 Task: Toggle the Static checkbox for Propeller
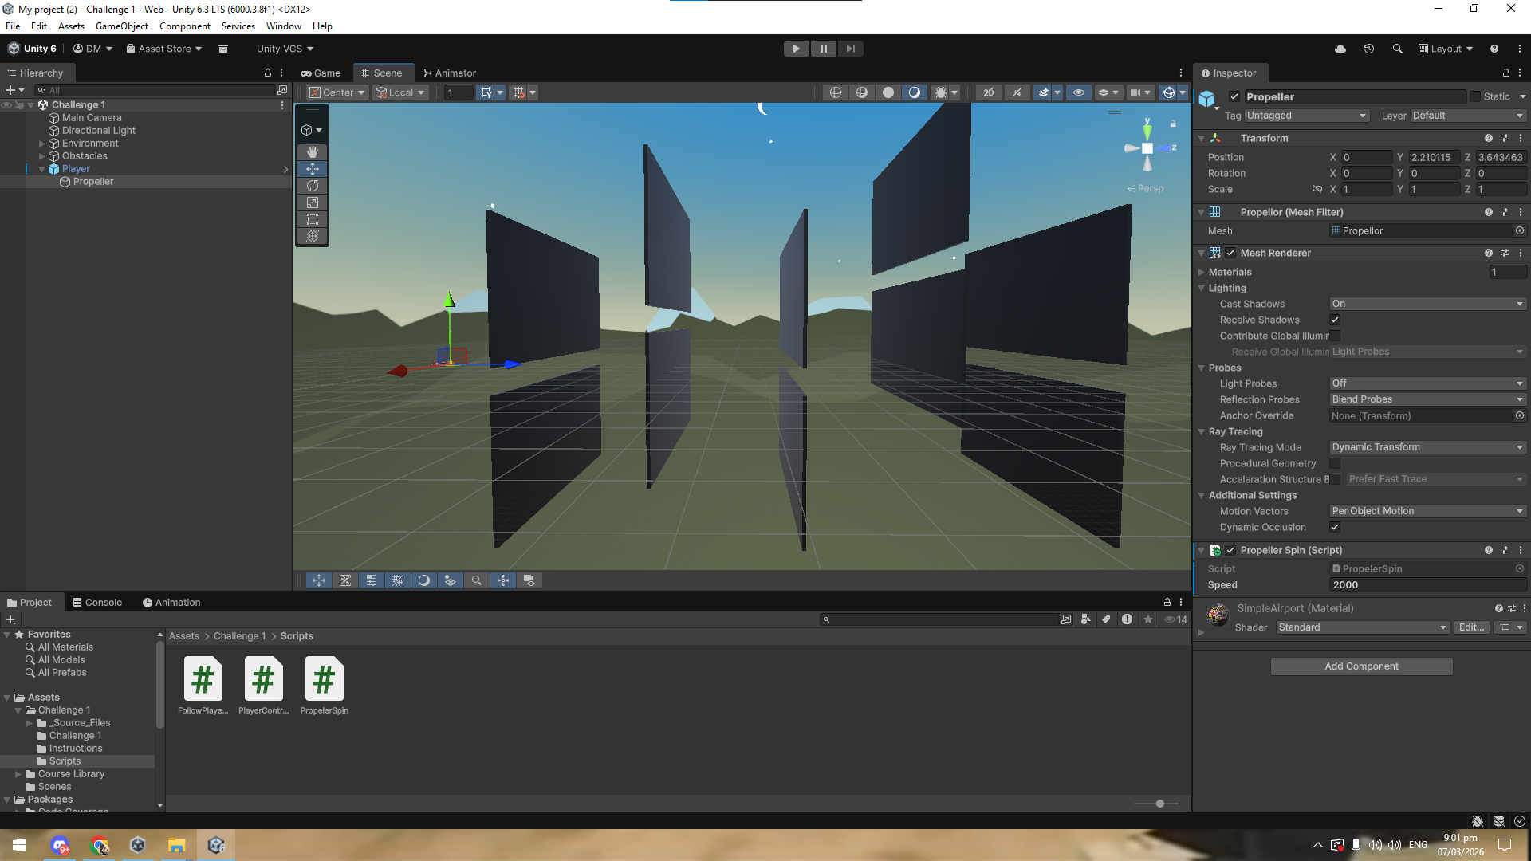[x=1475, y=96]
